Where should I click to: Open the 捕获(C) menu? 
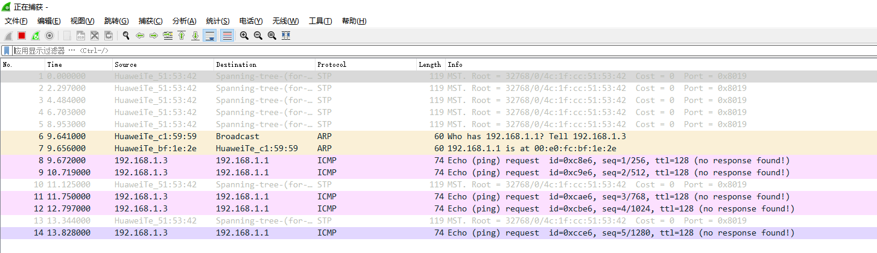coord(150,21)
